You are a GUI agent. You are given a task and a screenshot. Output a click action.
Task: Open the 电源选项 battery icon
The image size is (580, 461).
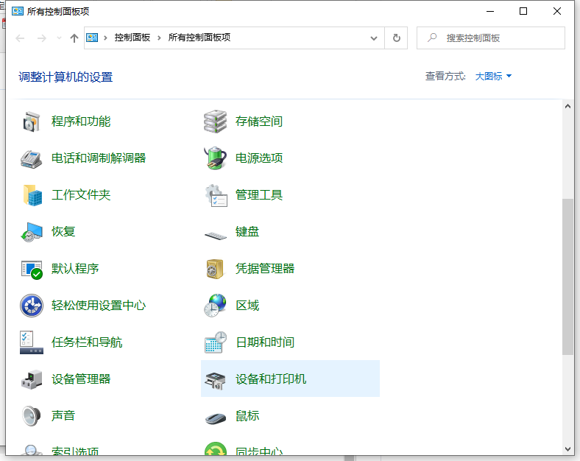[x=215, y=159]
